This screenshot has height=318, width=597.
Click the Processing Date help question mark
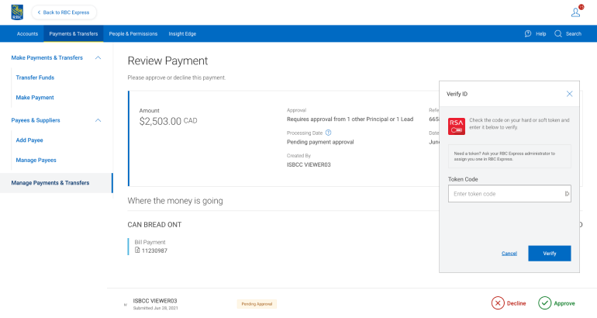pos(328,133)
